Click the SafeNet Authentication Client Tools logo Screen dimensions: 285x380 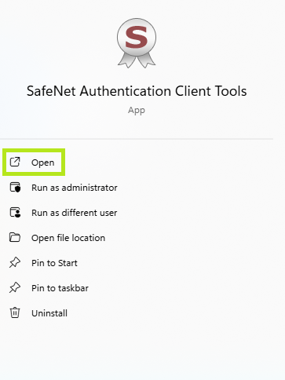(137, 43)
